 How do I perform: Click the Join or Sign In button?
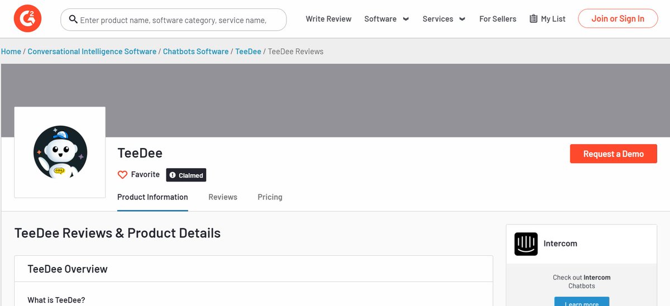[618, 18]
